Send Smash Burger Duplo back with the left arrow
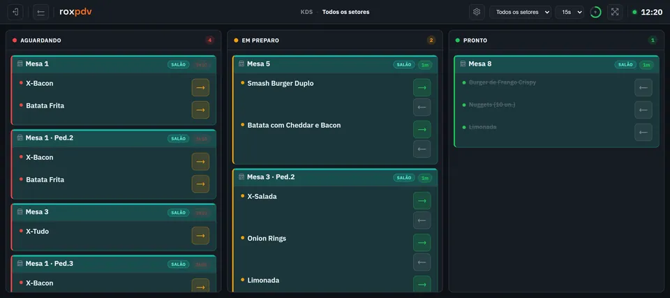Image resolution: width=670 pixels, height=298 pixels. 422,107
